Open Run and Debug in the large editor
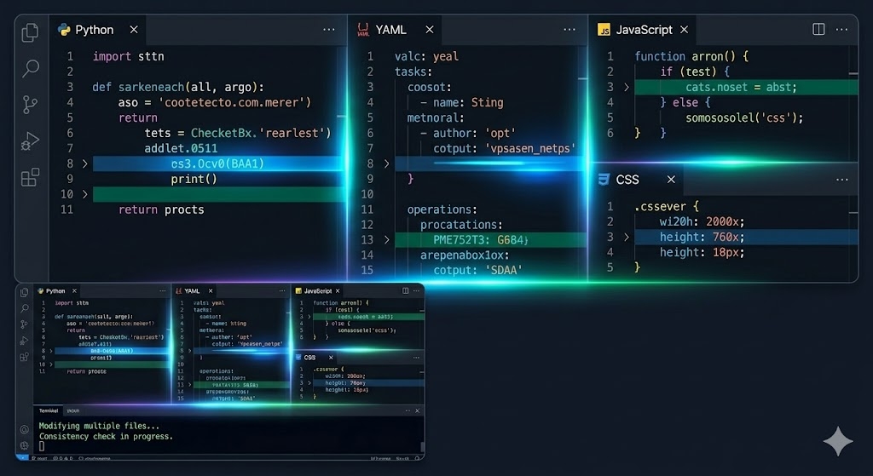This screenshot has width=873, height=476. click(x=30, y=141)
